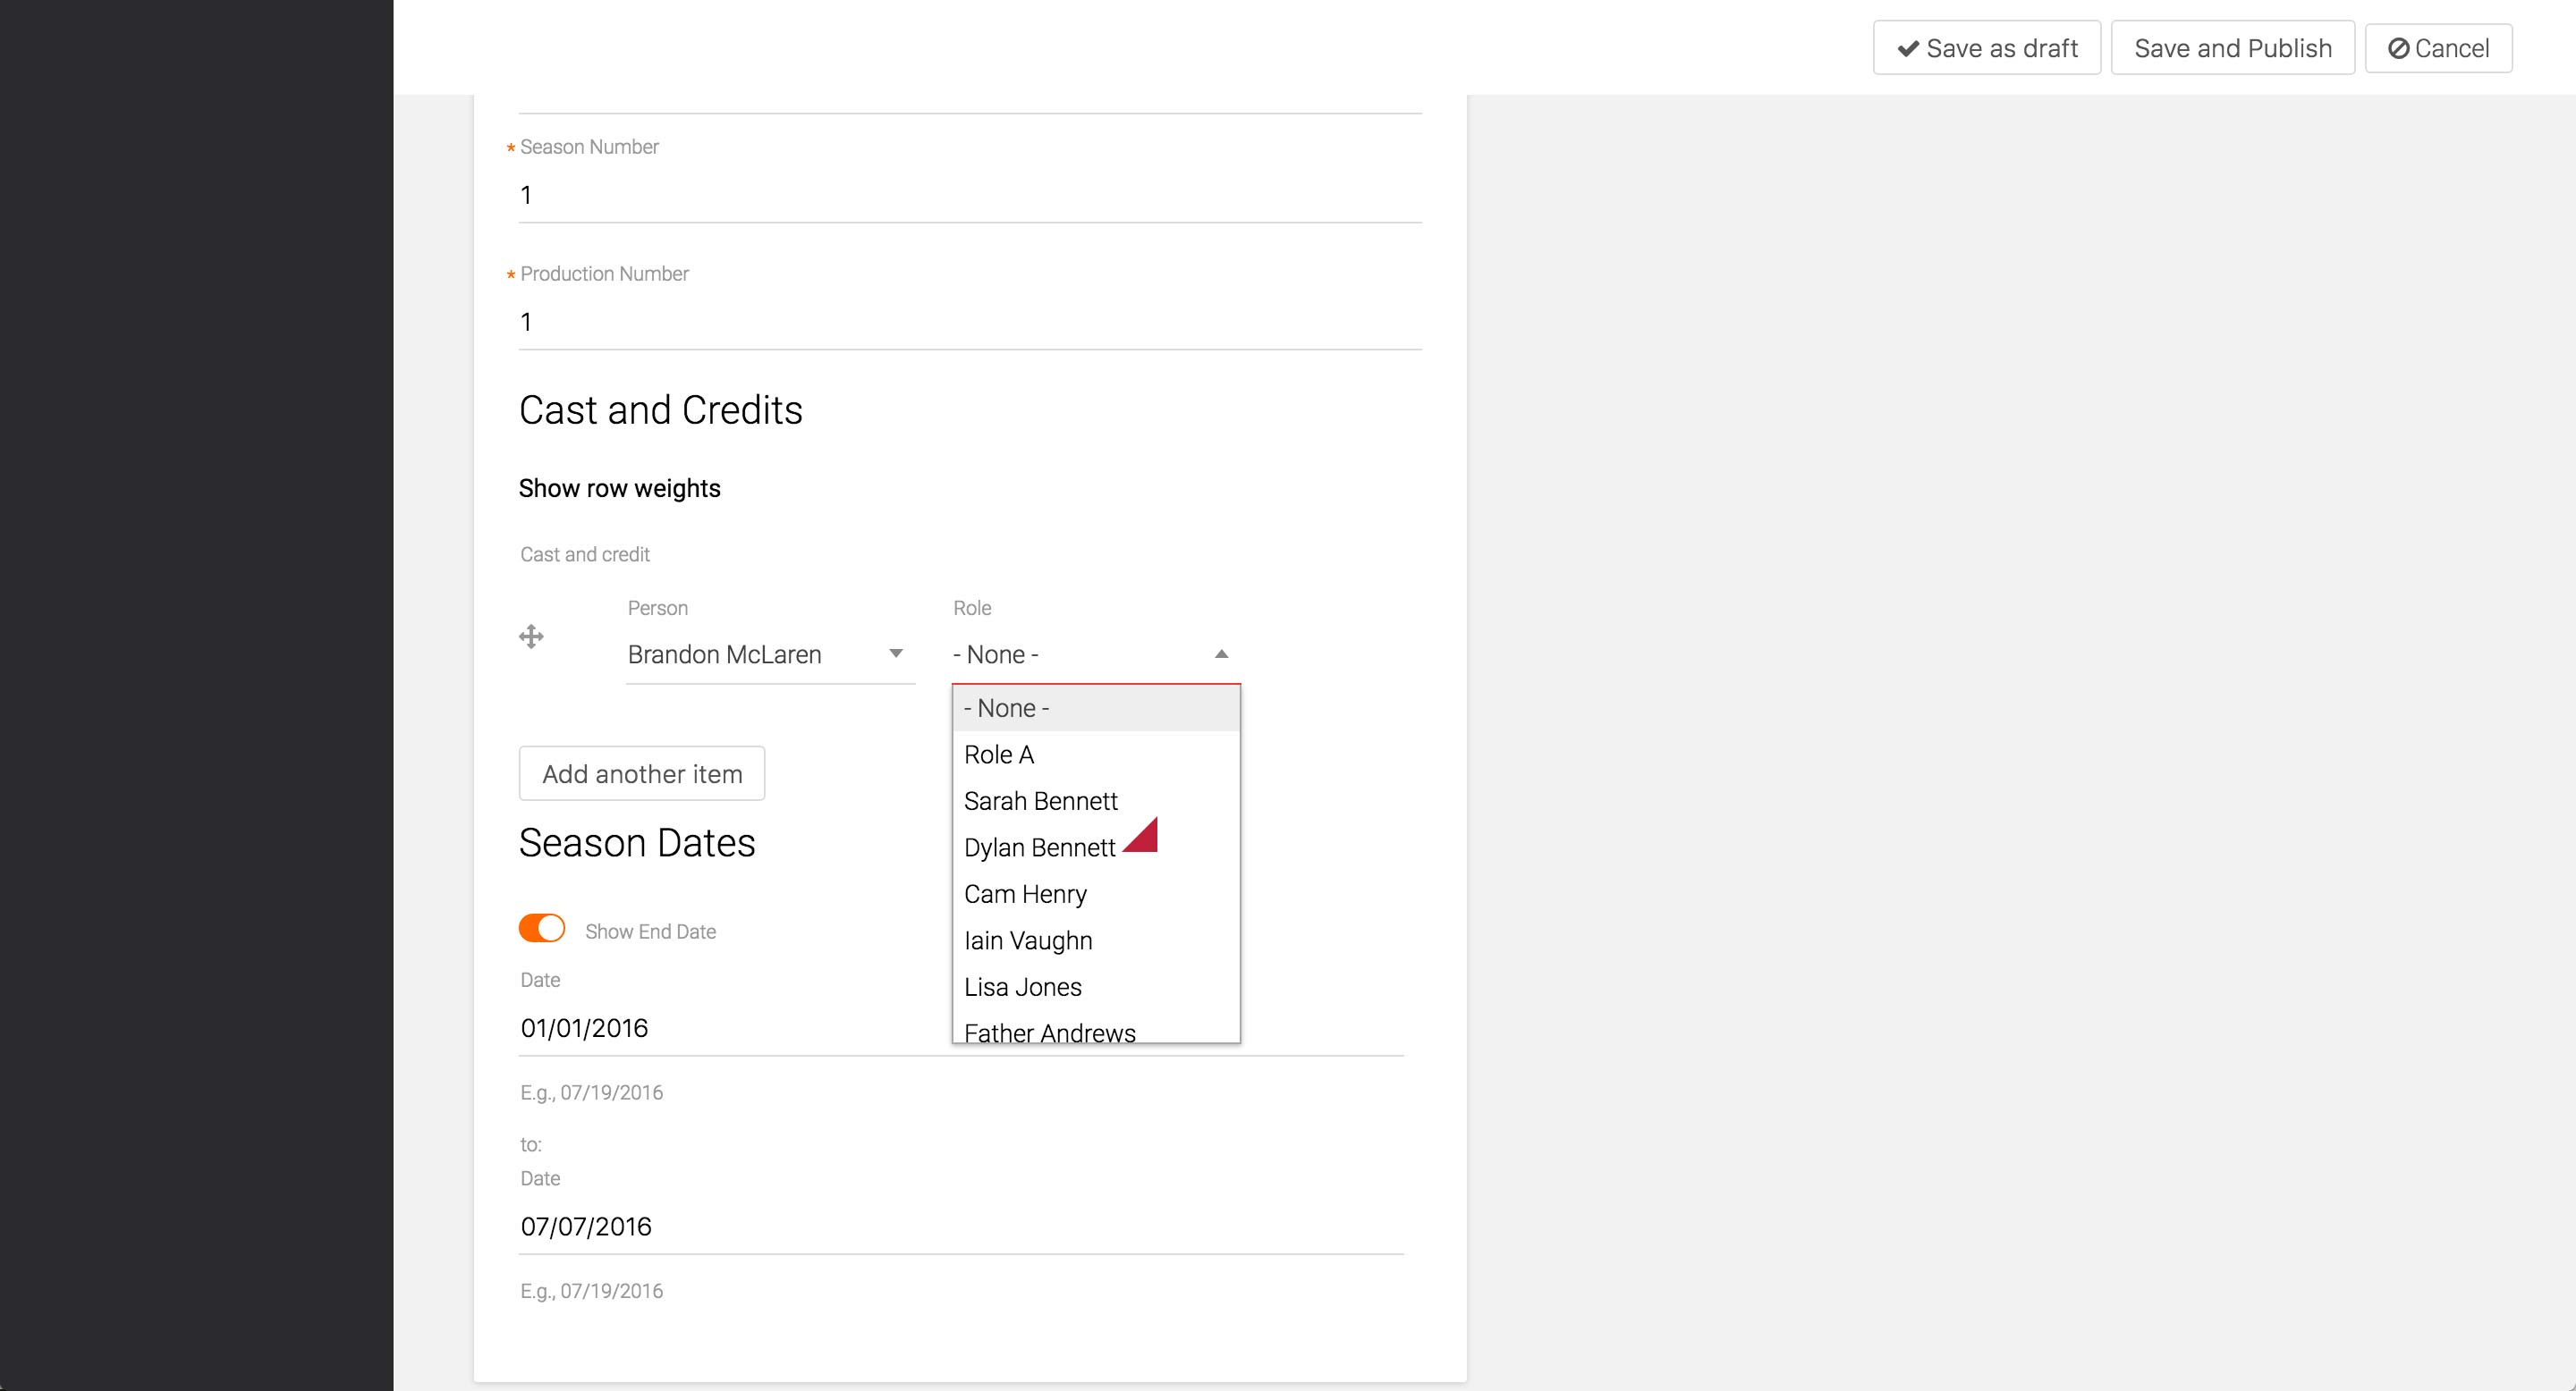Pick the None option in list
The width and height of the screenshot is (2576, 1391).
(1006, 707)
